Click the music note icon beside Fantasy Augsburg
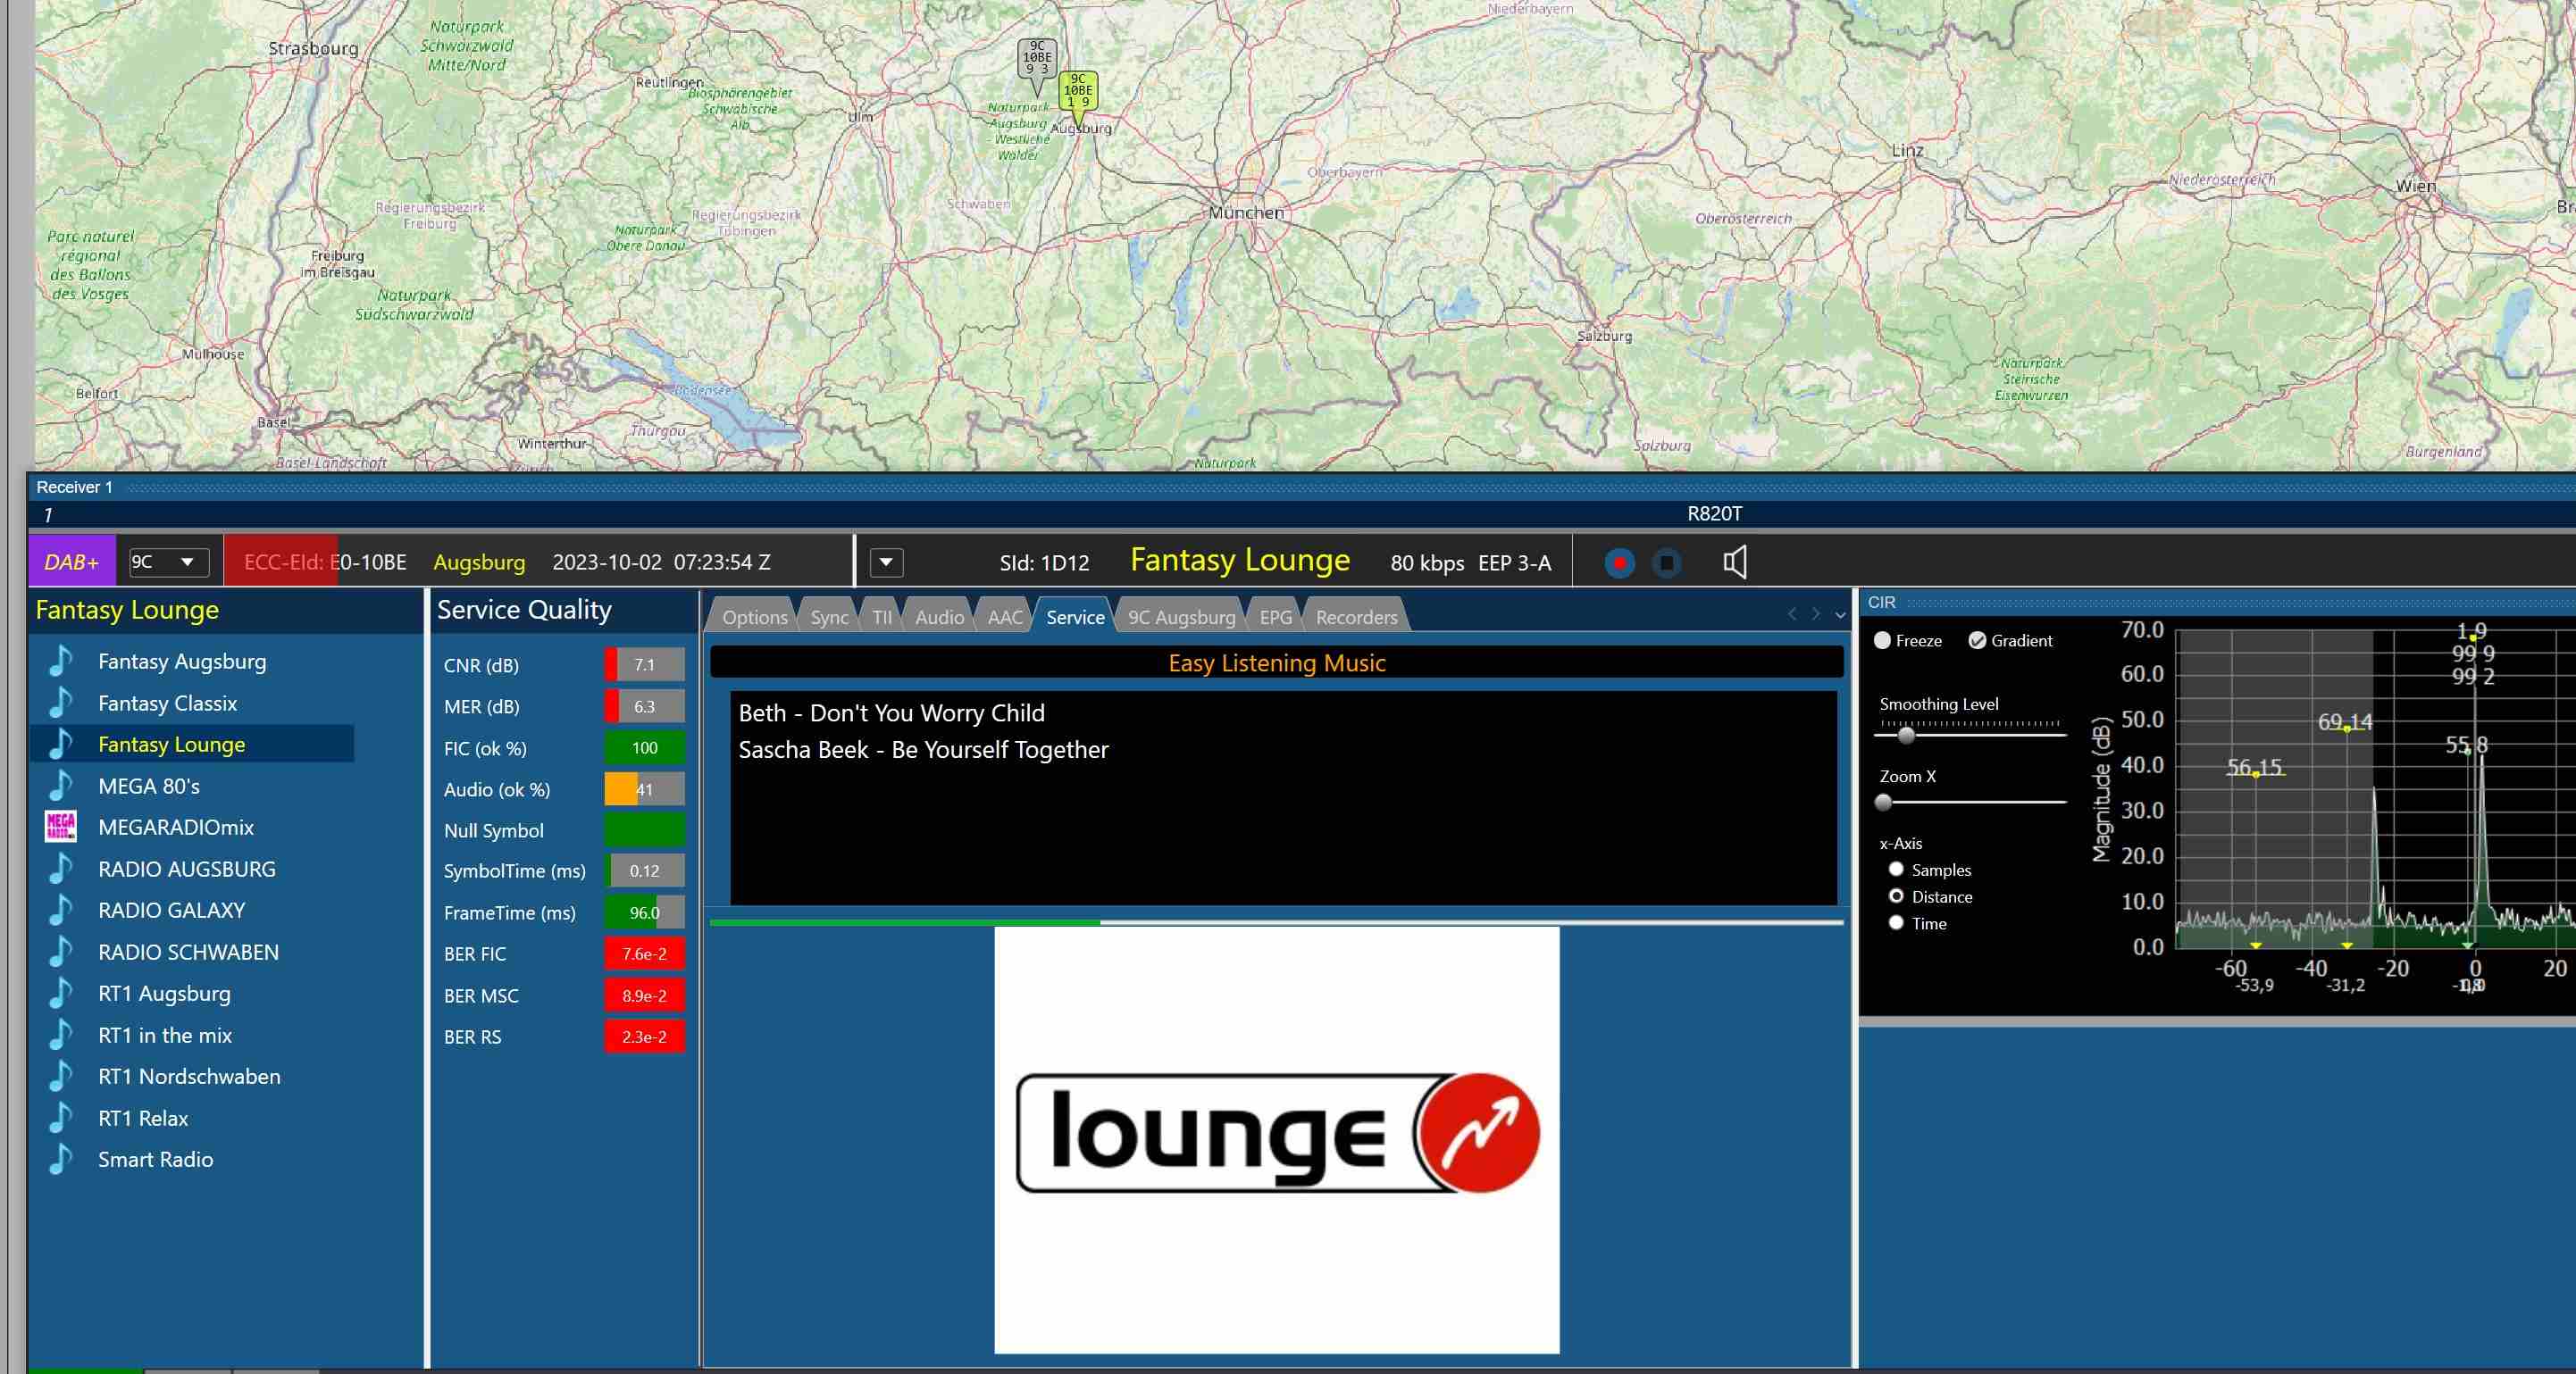The height and width of the screenshot is (1374, 2576). pyautogui.click(x=61, y=662)
